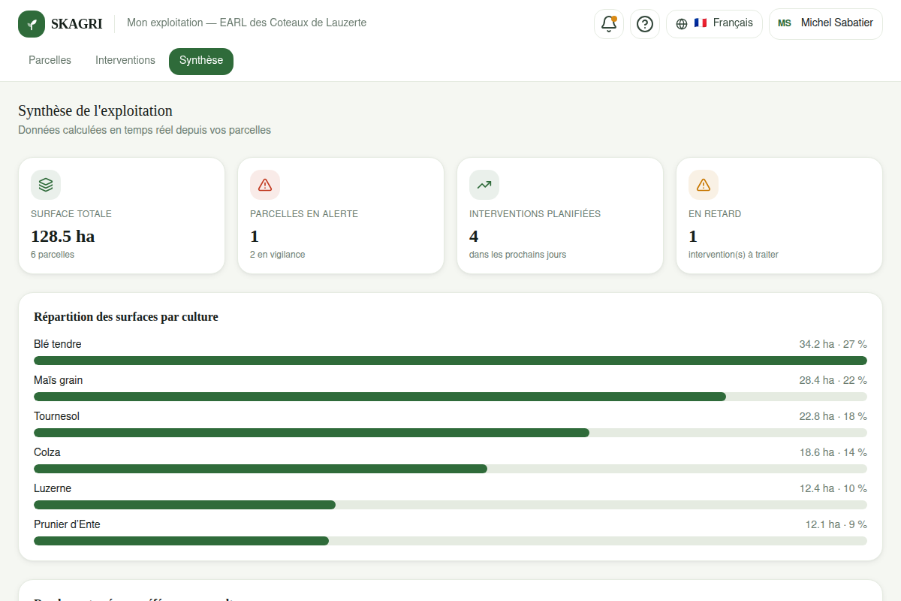Click the '28.4 ha · 22 %' value

pyautogui.click(x=833, y=380)
